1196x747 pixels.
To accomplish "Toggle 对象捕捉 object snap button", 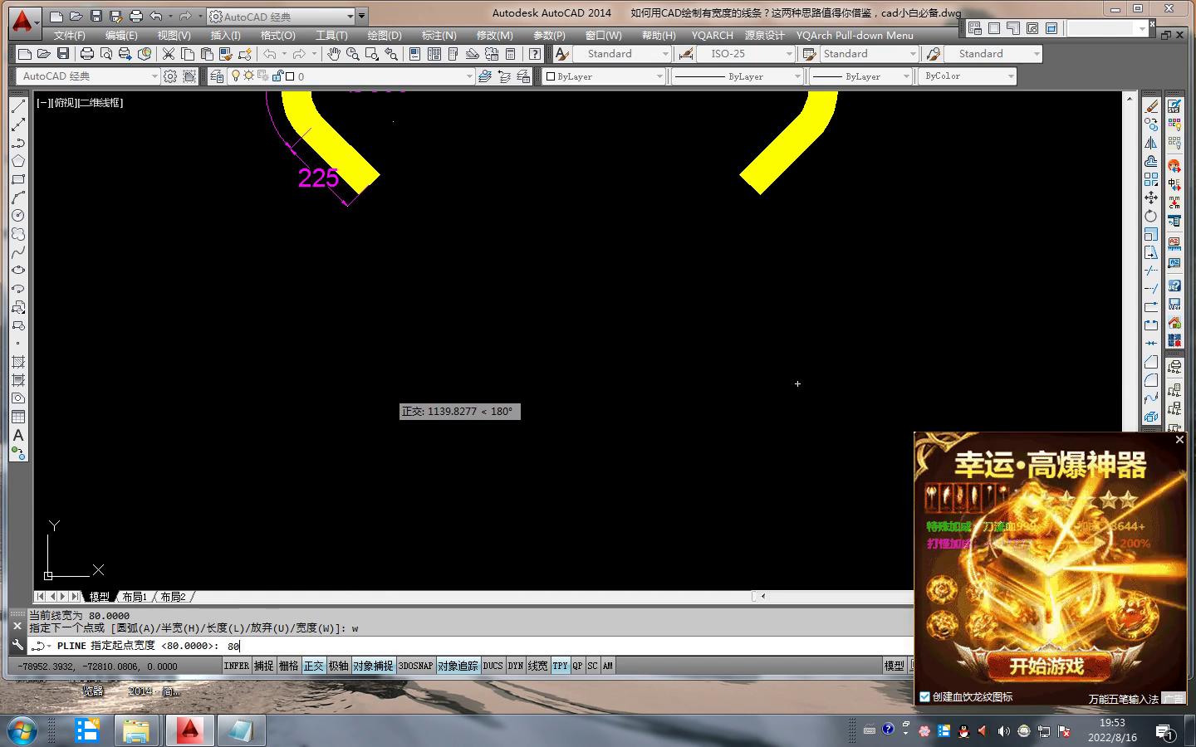I will click(x=373, y=666).
